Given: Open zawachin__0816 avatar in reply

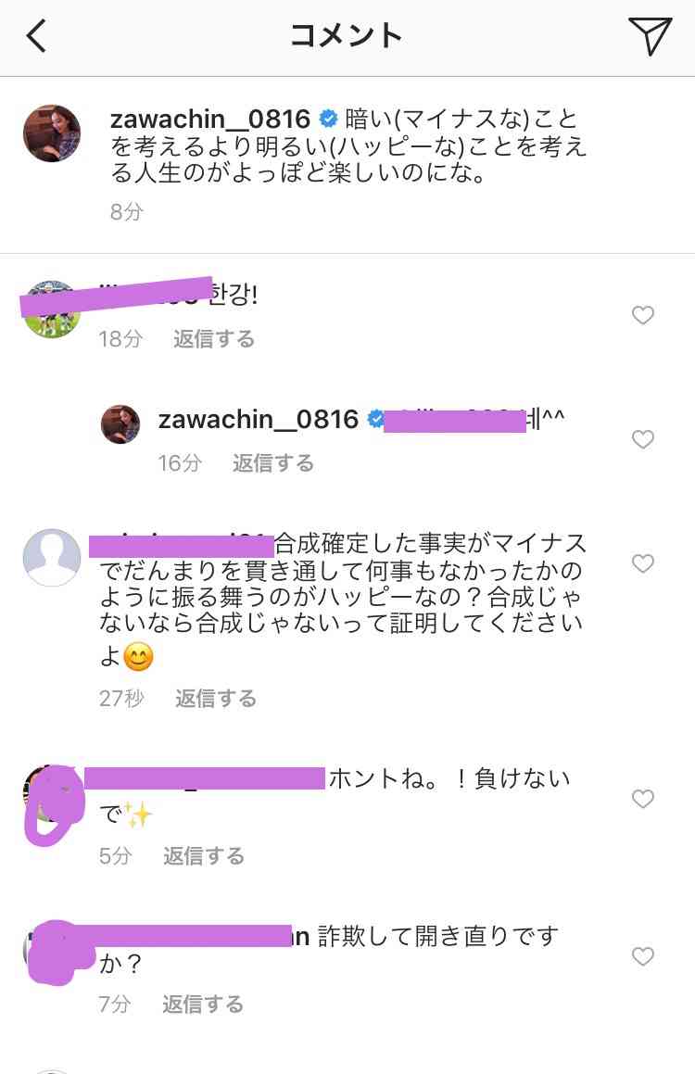Looking at the screenshot, I should tap(120, 424).
